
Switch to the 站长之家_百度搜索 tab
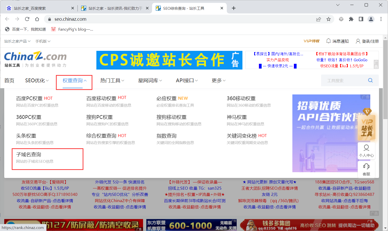point(37,8)
